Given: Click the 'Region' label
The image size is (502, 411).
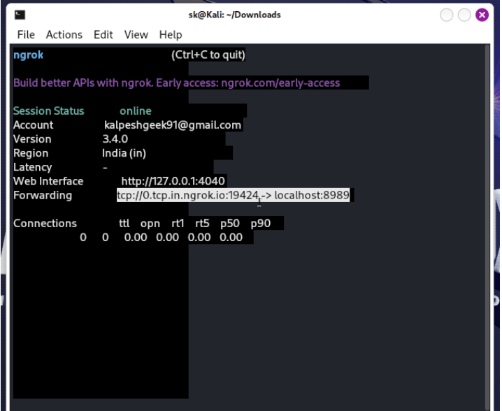Looking at the screenshot, I should tap(31, 153).
